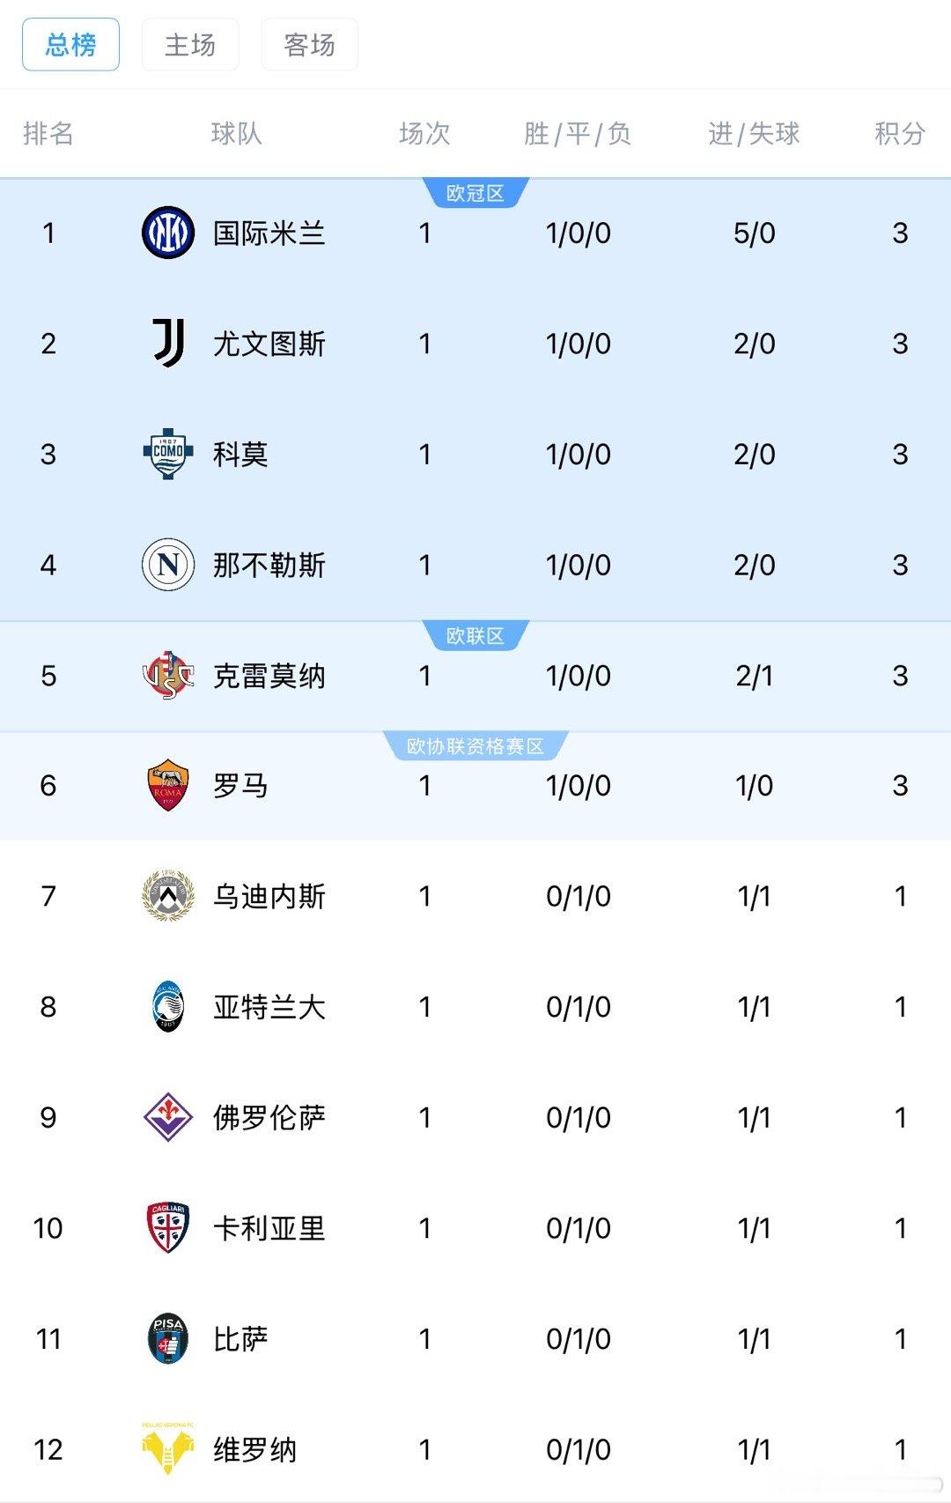951x1503 pixels.
Task: Click the Fiorentina purple diamond logo
Action: [x=168, y=1117]
